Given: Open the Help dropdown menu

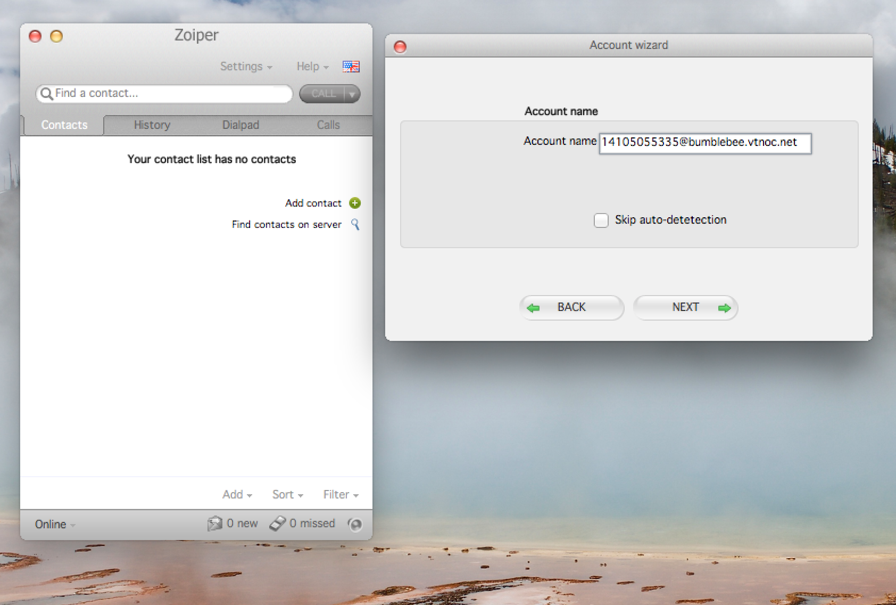Looking at the screenshot, I should [313, 67].
